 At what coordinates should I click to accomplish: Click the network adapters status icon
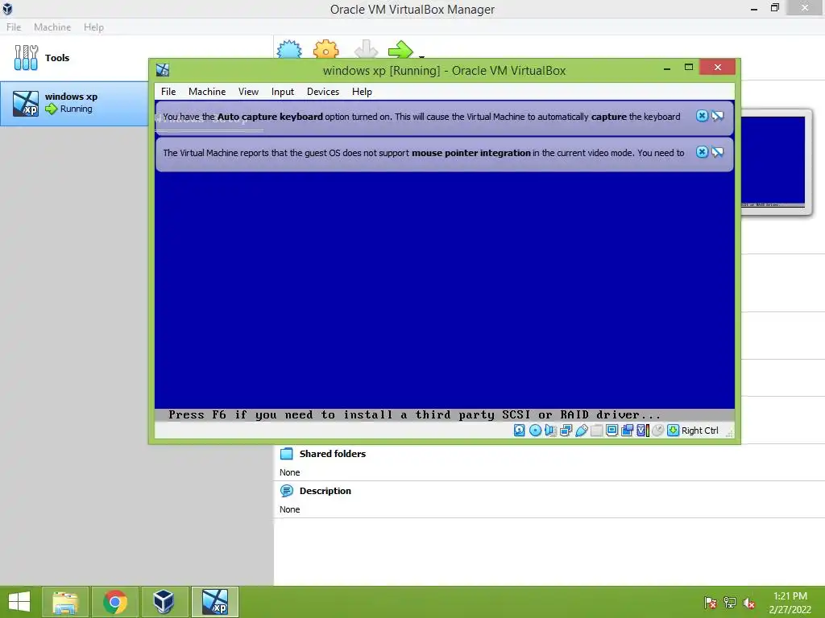point(566,431)
